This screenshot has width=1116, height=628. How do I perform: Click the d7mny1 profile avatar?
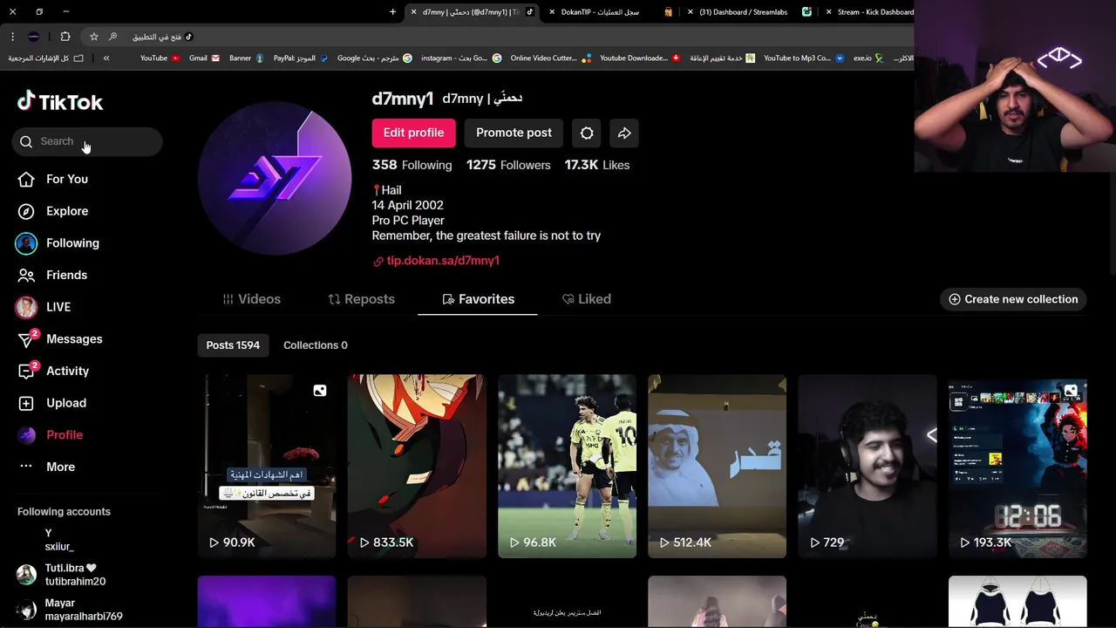(x=275, y=178)
